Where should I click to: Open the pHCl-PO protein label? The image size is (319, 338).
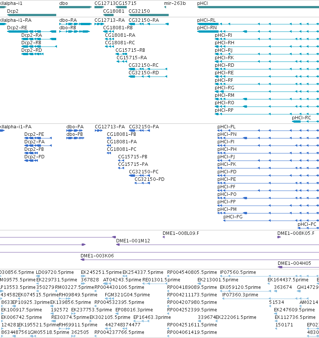click(x=227, y=194)
